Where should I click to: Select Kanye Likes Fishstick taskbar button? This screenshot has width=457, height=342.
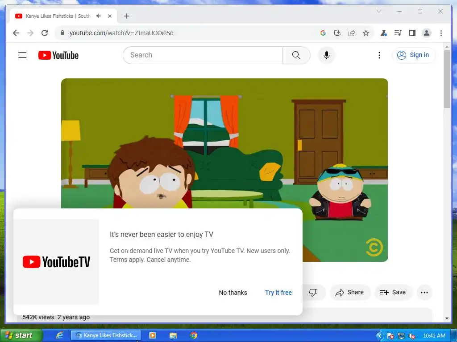coord(106,335)
